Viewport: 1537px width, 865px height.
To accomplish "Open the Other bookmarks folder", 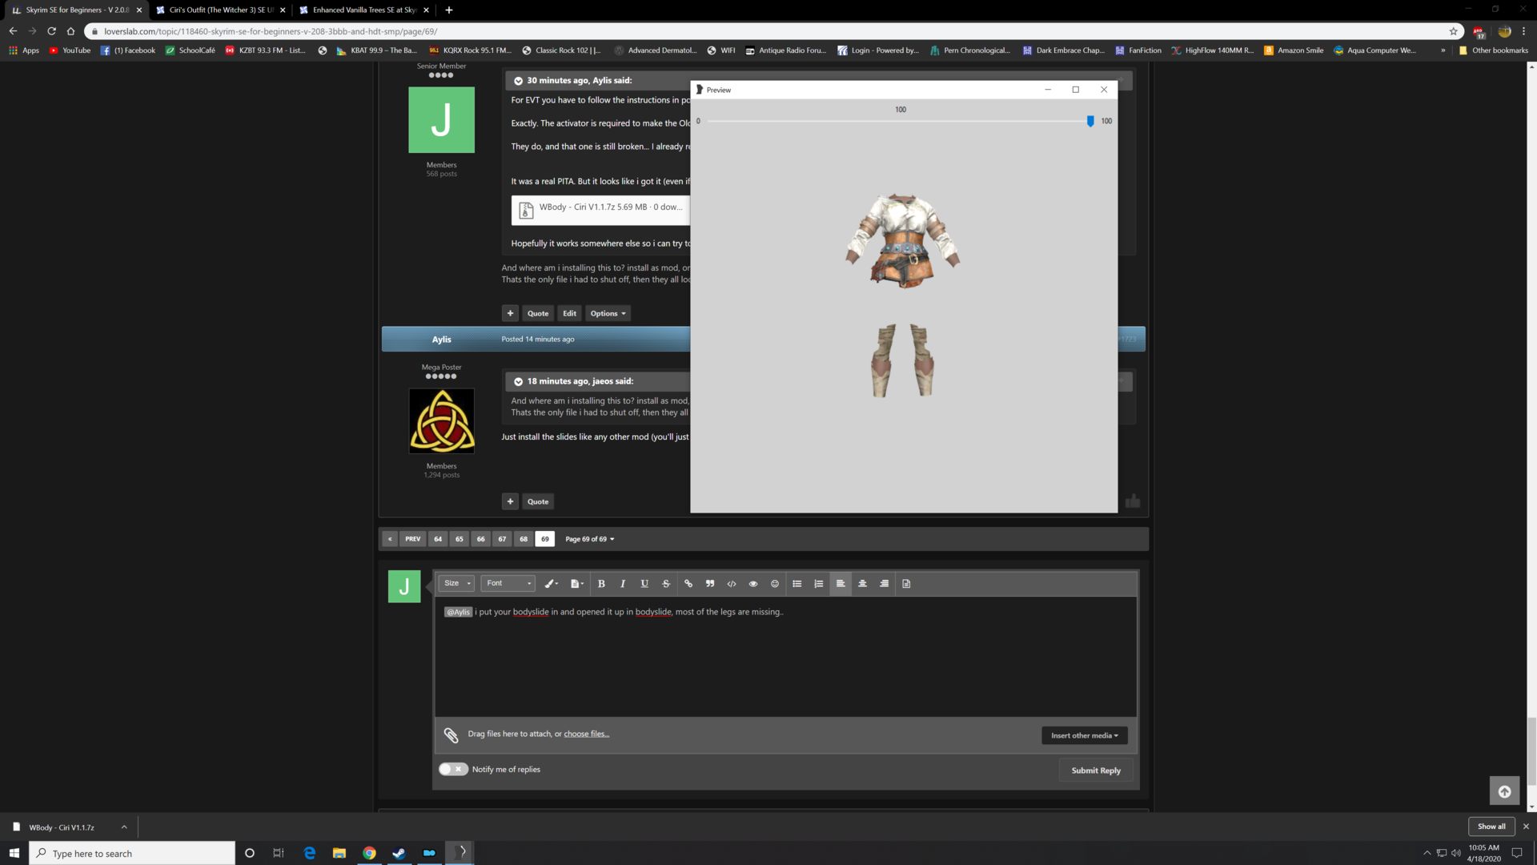I will [1493, 50].
